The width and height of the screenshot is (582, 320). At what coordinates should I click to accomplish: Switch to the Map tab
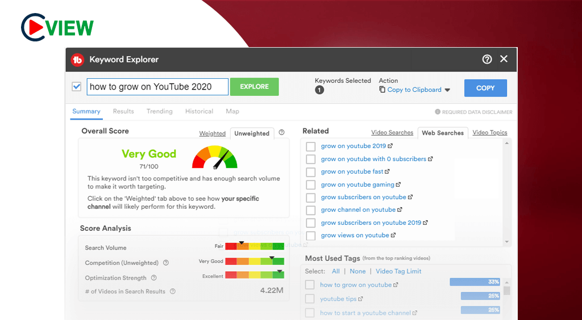[232, 111]
